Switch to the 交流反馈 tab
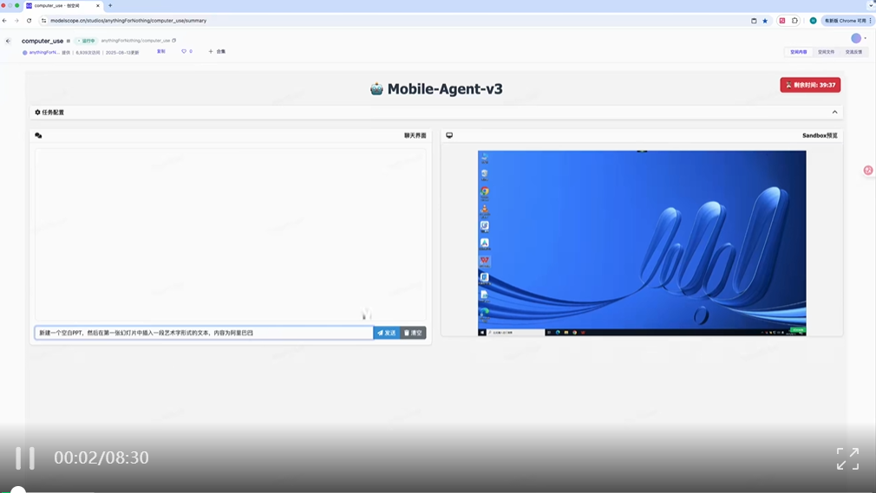 [853, 52]
